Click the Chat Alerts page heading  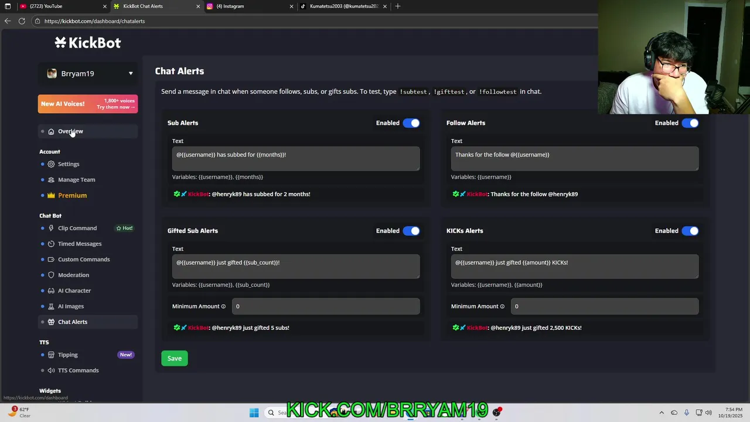[179, 71]
